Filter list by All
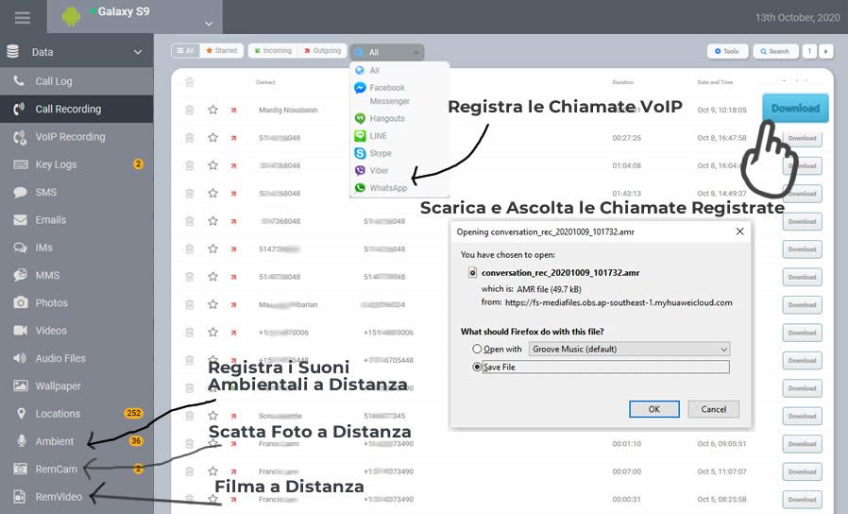Screen dimensions: 848x514 185,51
